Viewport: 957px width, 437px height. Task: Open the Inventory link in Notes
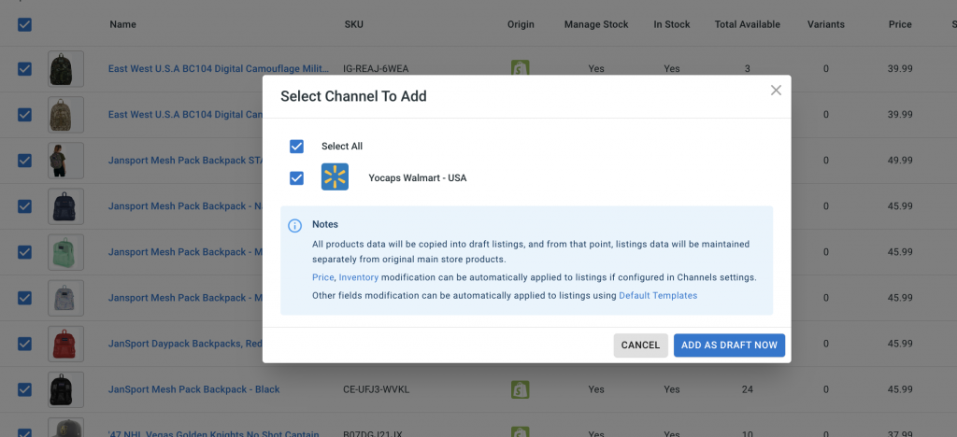click(x=359, y=278)
